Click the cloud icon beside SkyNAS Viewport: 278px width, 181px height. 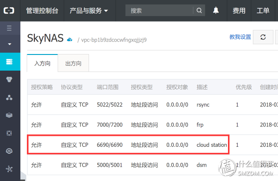69,39
